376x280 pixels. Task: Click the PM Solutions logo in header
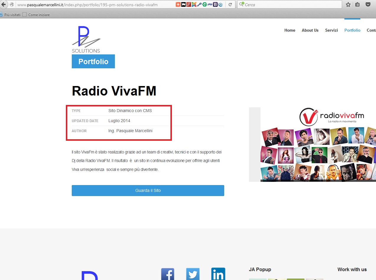coord(86,40)
